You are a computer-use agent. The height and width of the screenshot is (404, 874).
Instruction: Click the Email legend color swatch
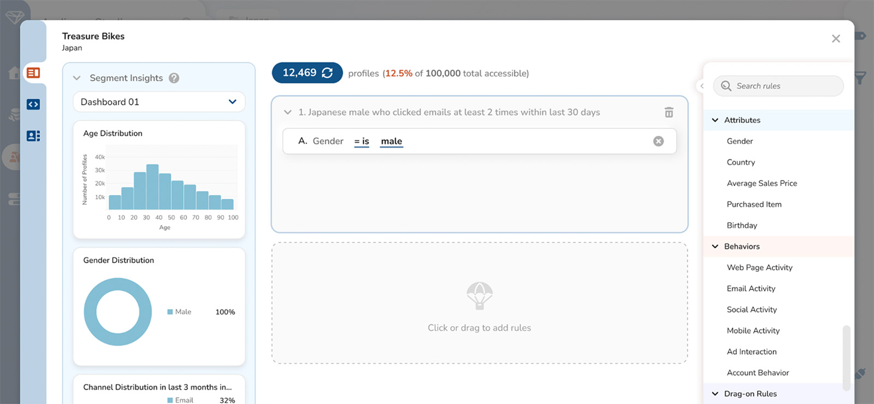(x=170, y=400)
